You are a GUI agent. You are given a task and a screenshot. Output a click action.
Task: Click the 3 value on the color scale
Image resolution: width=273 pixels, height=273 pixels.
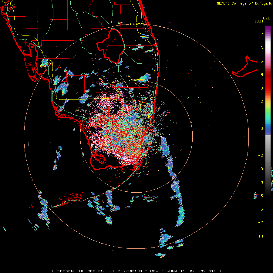(262, 88)
